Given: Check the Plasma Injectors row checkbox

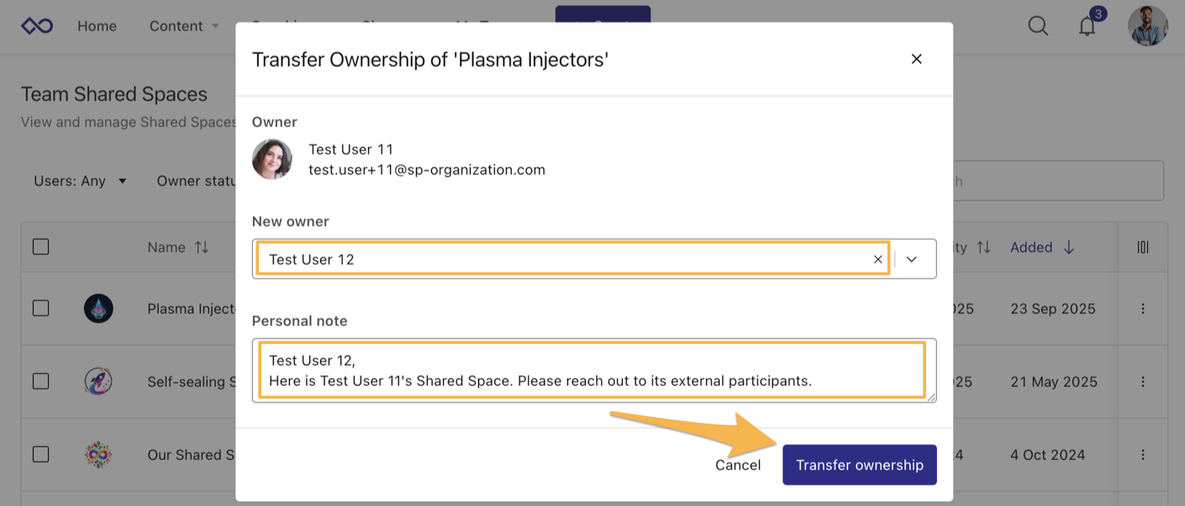Looking at the screenshot, I should click(x=40, y=308).
